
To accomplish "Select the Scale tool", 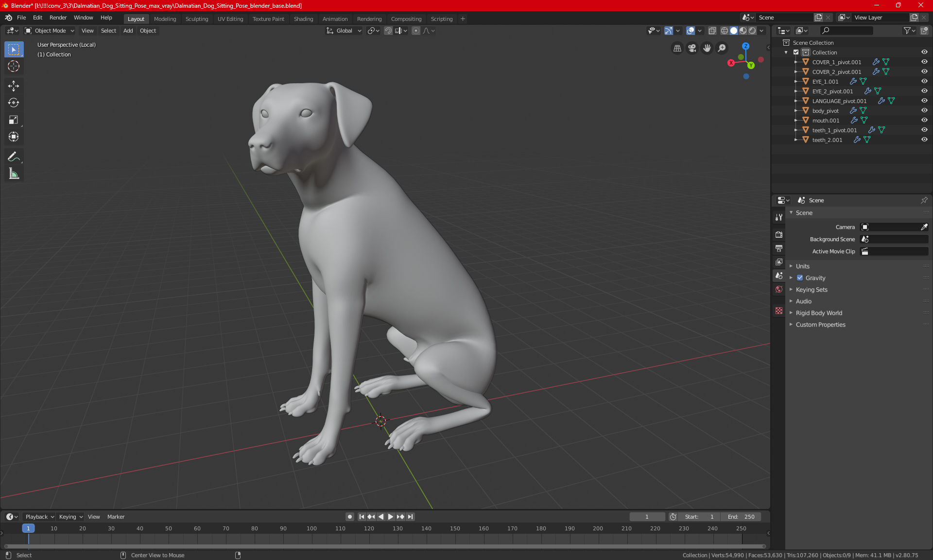I will (x=14, y=120).
